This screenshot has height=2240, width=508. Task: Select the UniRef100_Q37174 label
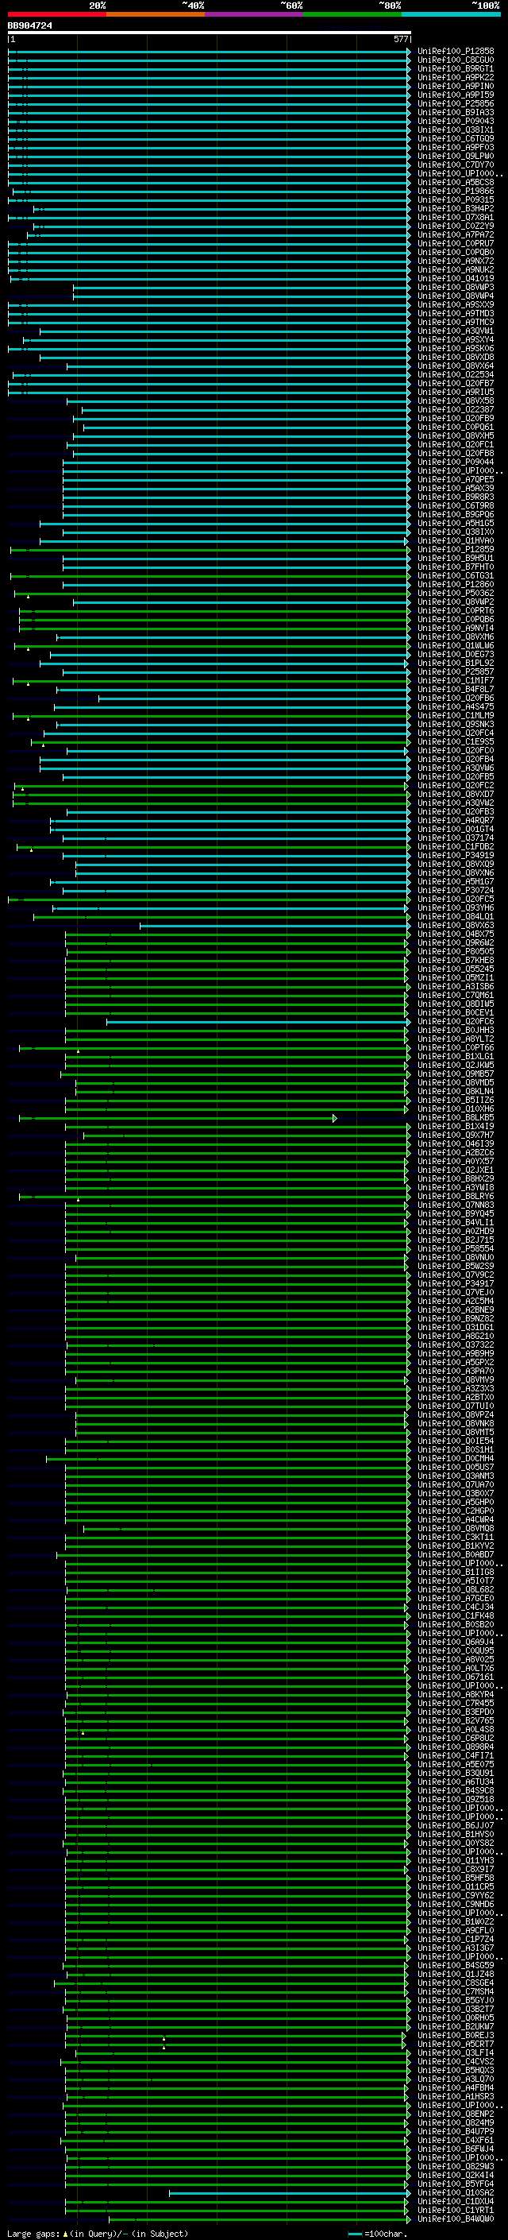tap(456, 838)
